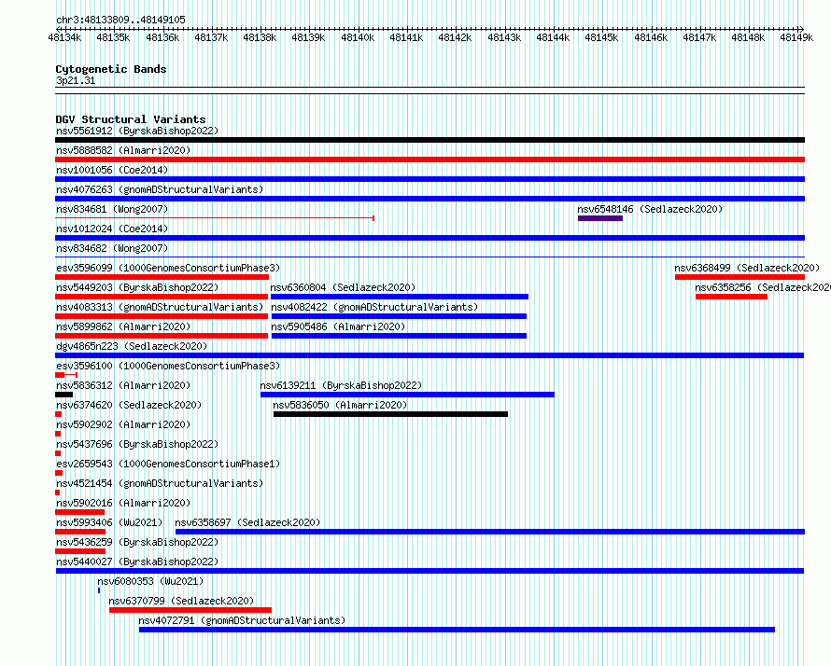Select the blue nsv6139211 variant bar
831x666 pixels.
(x=407, y=395)
